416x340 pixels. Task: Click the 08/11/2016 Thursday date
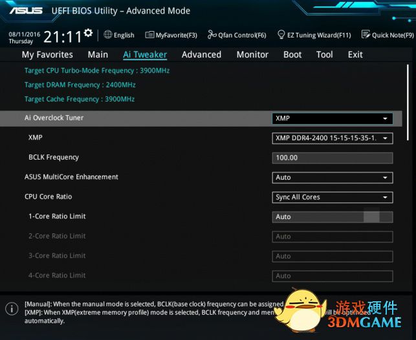point(24,37)
